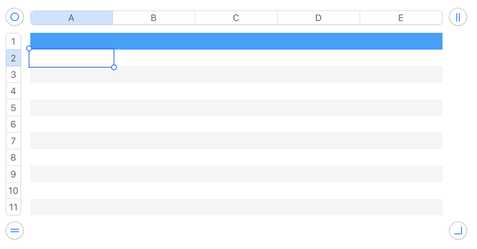477x249 pixels.
Task: Select row 8 header
Action: pyautogui.click(x=13, y=158)
